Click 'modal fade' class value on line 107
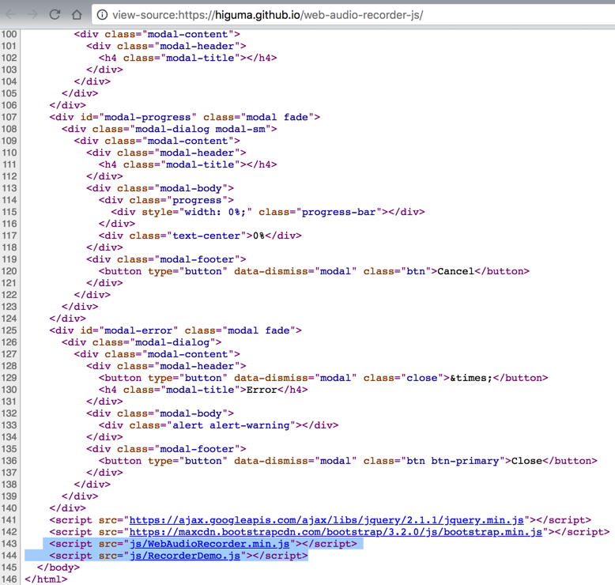Screen dimensions: 615x585 pos(277,117)
